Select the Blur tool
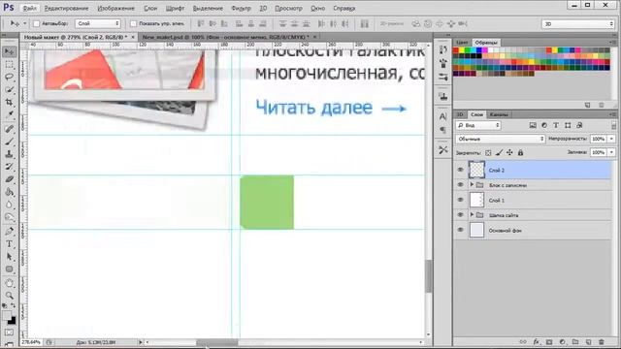Screen dimensions: 621x349 9,205
